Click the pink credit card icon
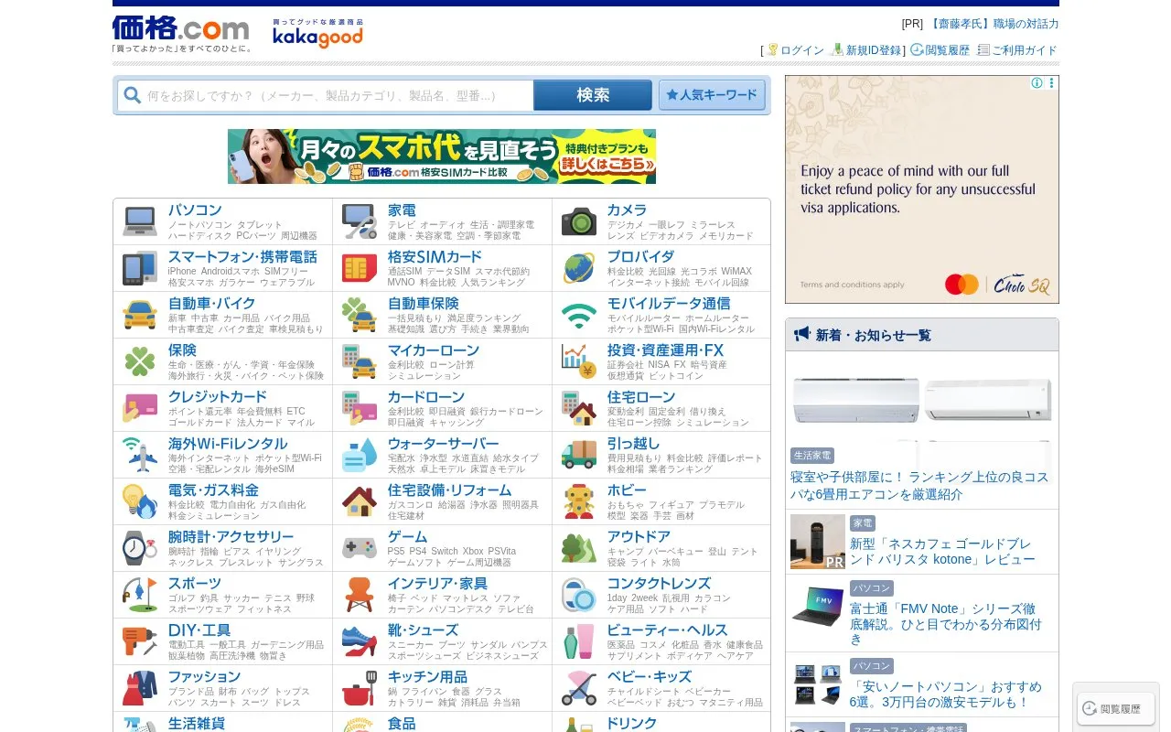1171x732 pixels. [140, 408]
